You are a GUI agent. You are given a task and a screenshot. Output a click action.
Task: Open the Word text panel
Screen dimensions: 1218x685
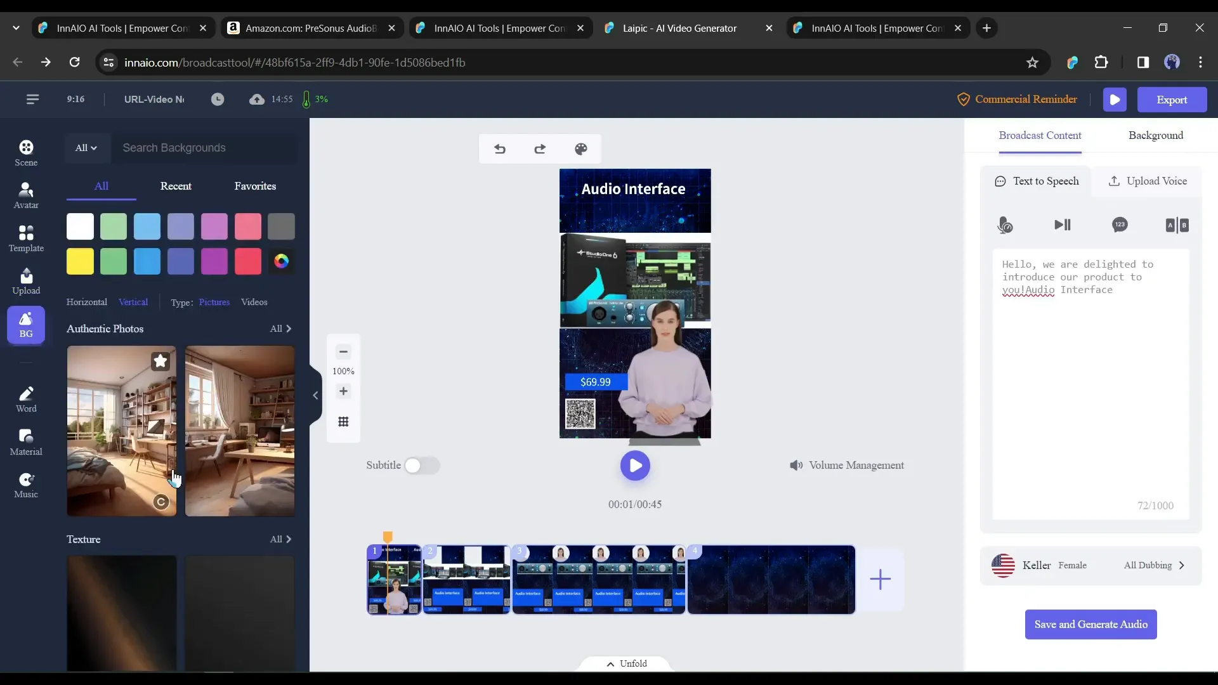[26, 400]
